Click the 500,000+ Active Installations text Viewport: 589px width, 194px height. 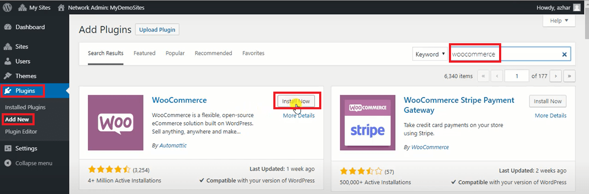(375, 182)
